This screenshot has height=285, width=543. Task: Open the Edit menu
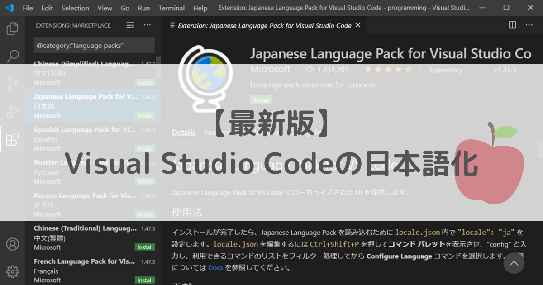tap(47, 8)
